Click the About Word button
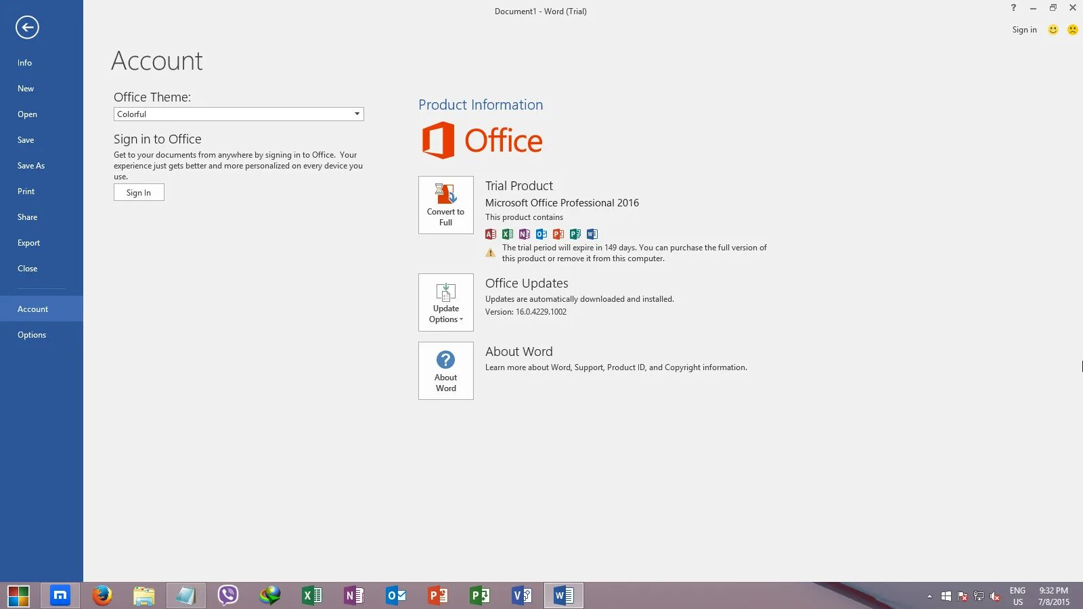 [445, 371]
